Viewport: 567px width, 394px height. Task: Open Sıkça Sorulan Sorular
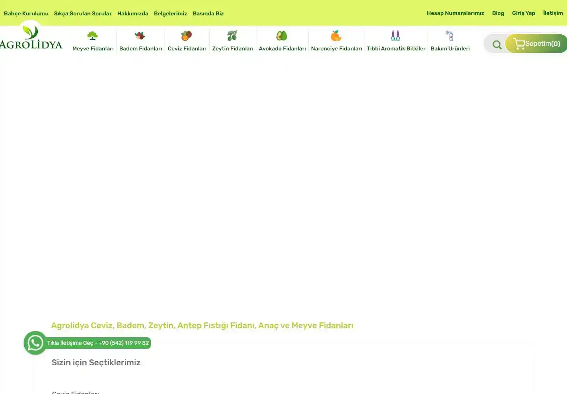click(x=83, y=13)
